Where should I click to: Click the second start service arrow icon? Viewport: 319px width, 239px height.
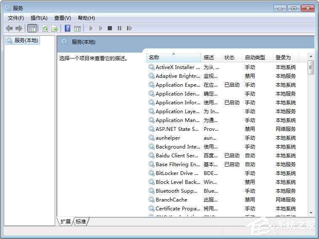click(101, 28)
